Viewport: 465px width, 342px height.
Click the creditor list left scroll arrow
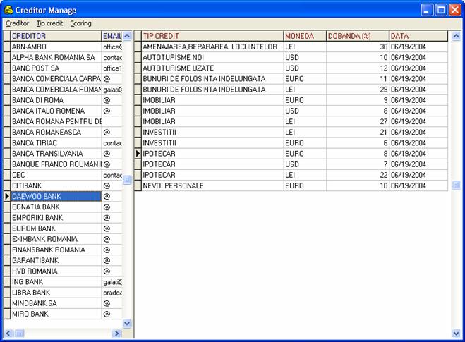pos(8,334)
